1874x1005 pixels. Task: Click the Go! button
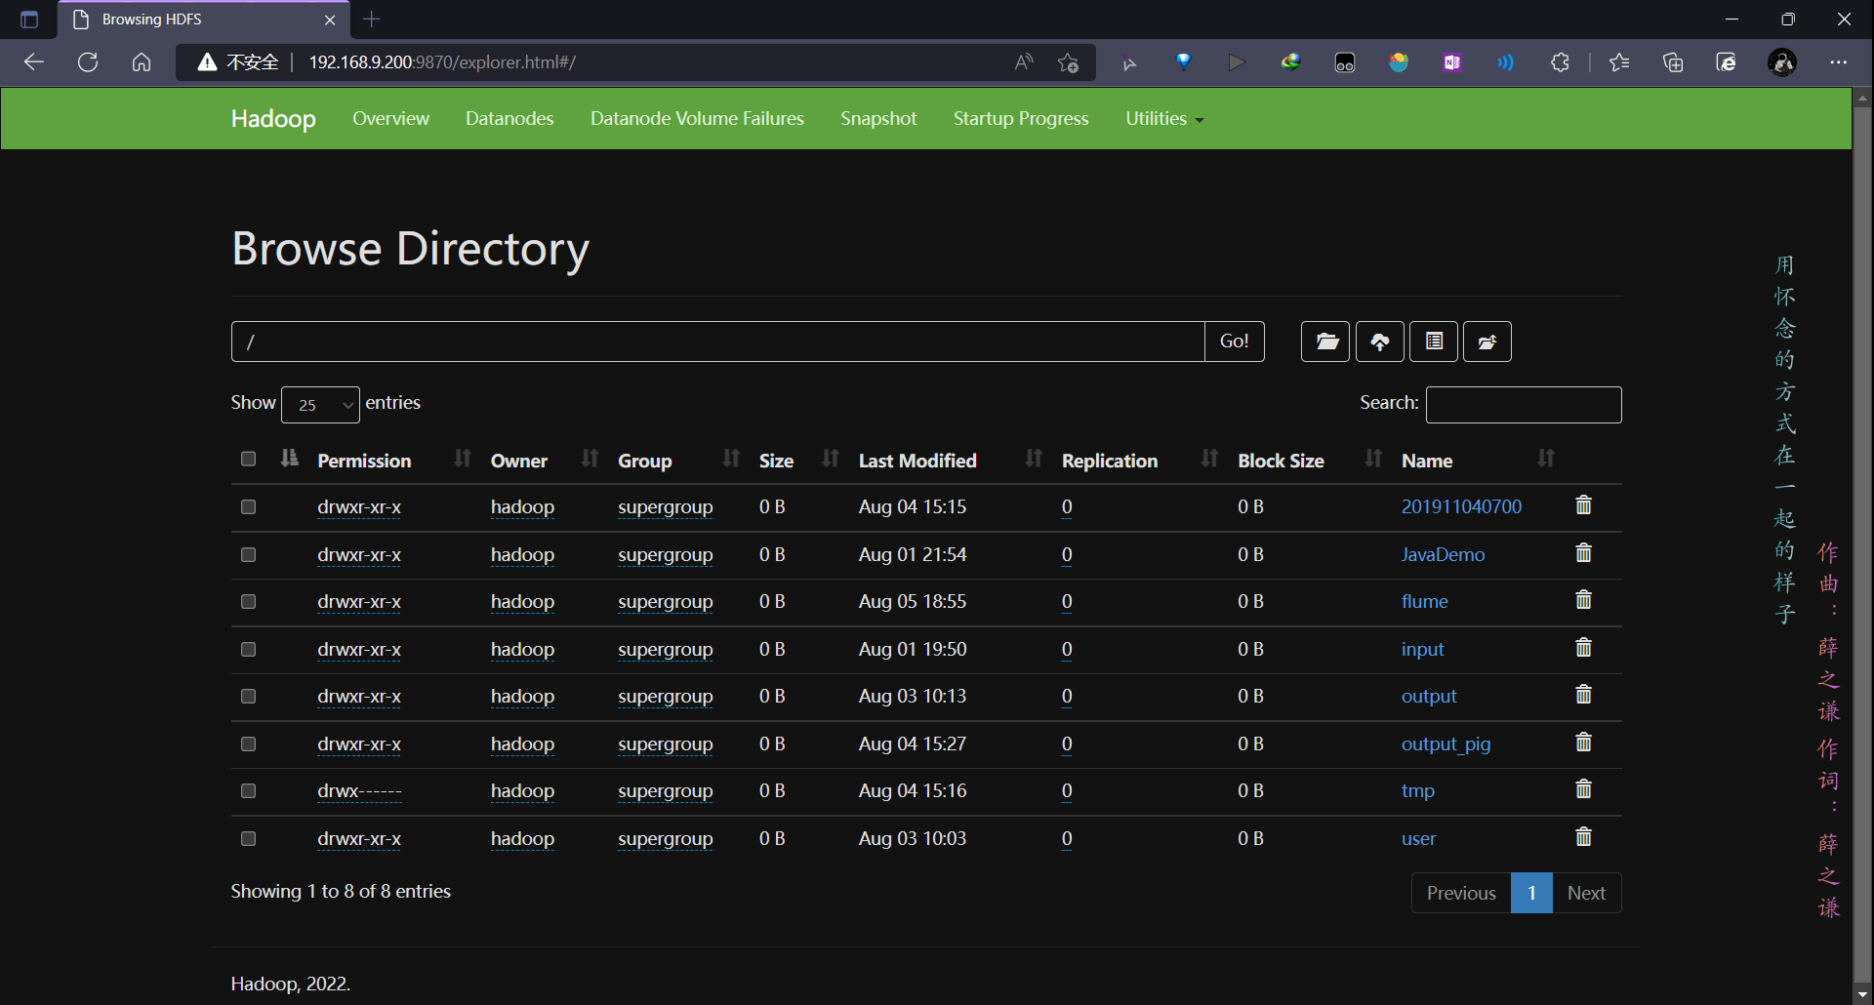click(x=1235, y=342)
